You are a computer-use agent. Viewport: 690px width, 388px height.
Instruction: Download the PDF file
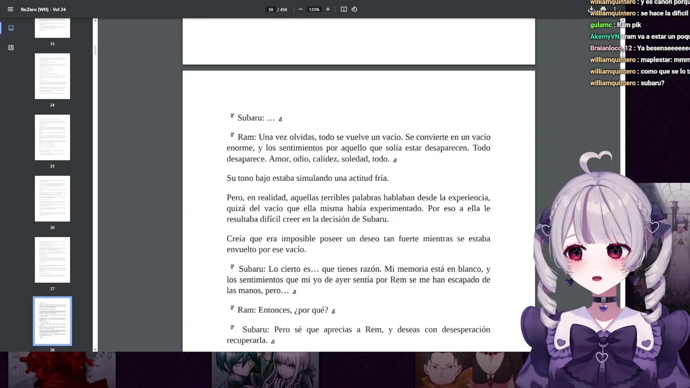pyautogui.click(x=591, y=9)
